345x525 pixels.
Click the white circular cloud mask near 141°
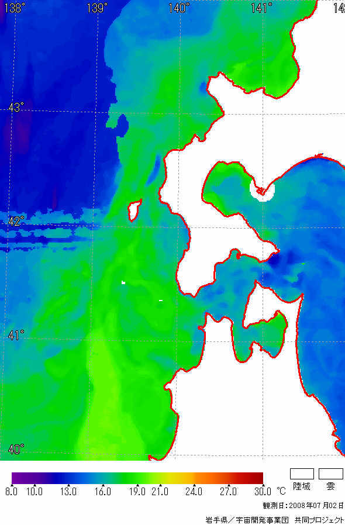point(263,189)
